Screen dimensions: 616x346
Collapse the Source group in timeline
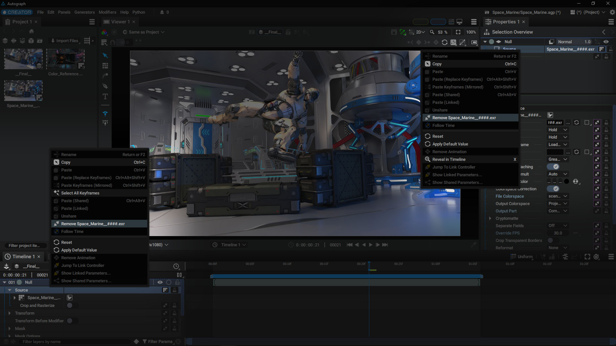pos(10,290)
